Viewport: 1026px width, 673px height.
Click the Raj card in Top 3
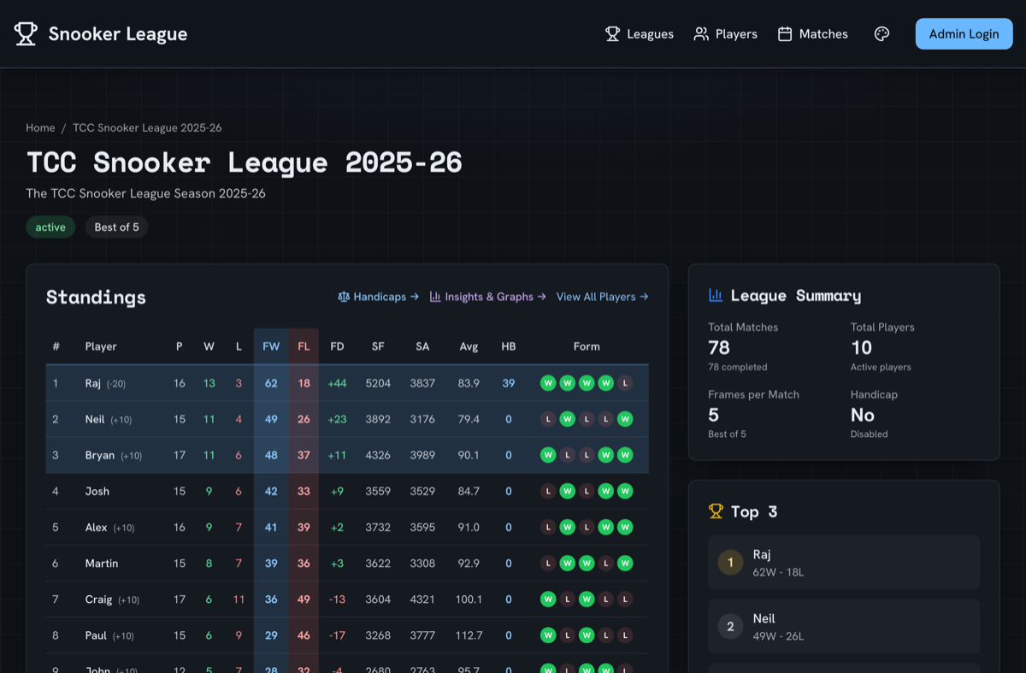(x=844, y=563)
